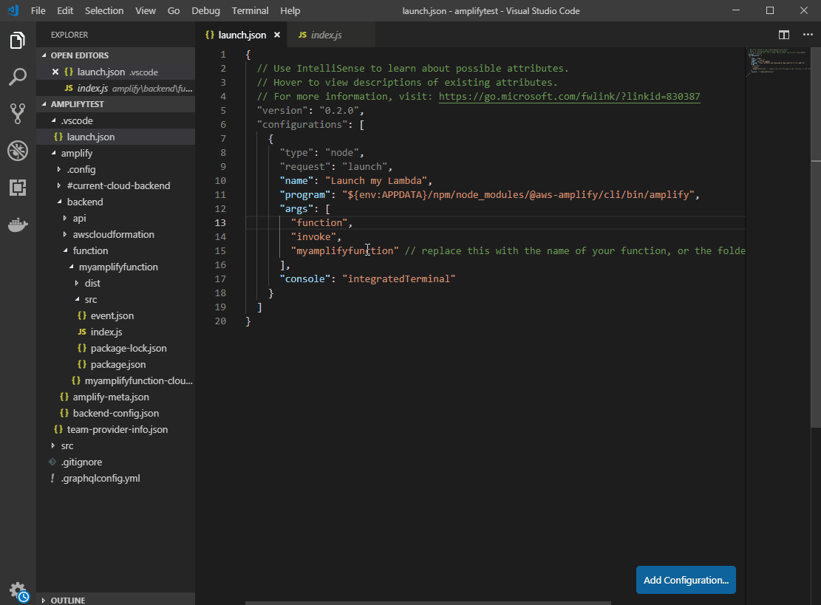
Task: Click the Manage gear icon
Action: point(18,589)
